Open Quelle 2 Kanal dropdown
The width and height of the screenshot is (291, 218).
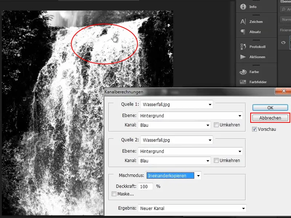[x=174, y=161]
